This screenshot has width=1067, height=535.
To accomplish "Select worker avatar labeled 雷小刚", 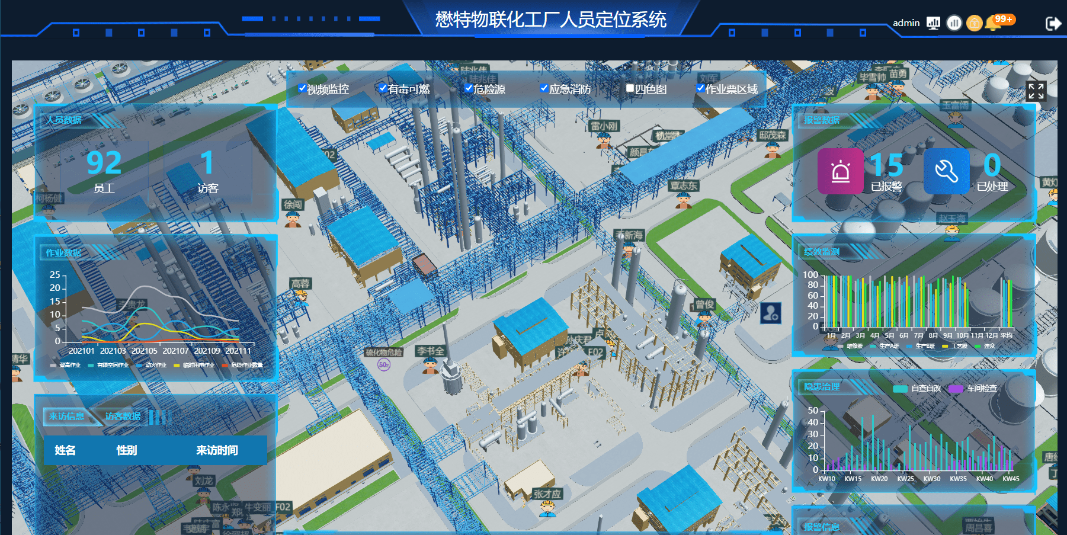I will point(604,140).
